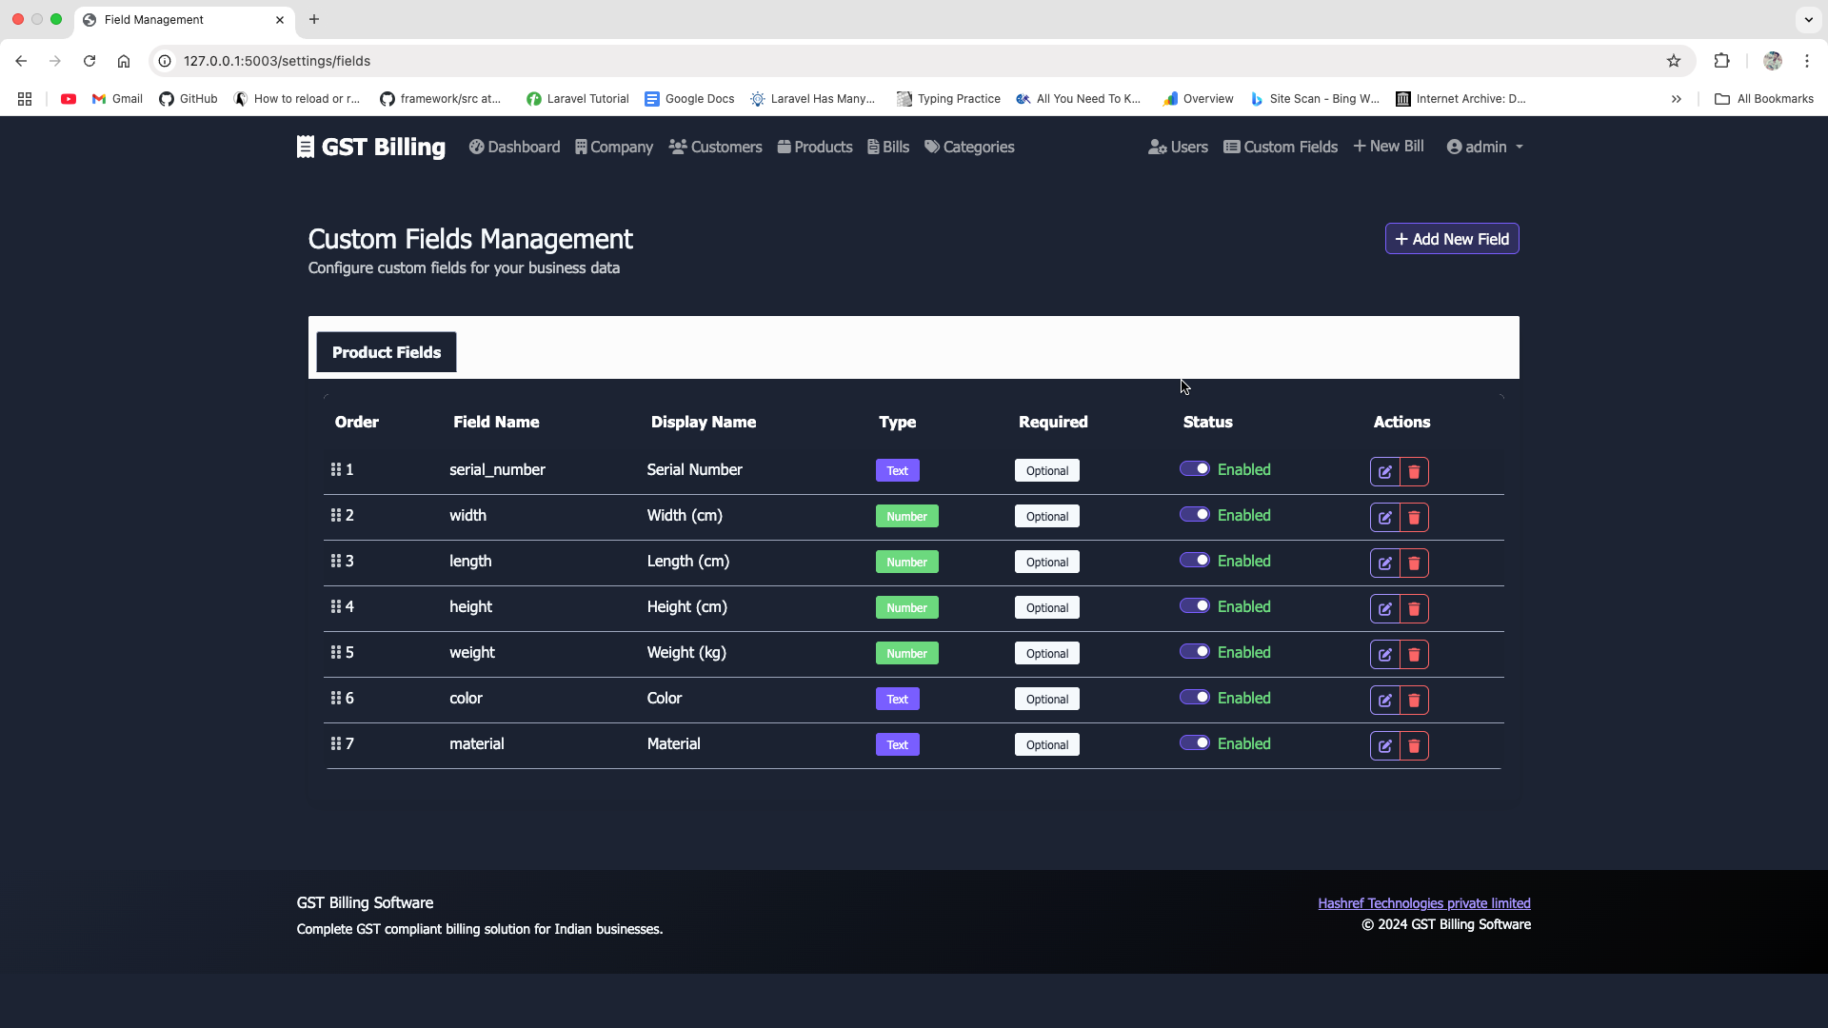Bookmark page with star icon
1828x1028 pixels.
[x=1674, y=61]
